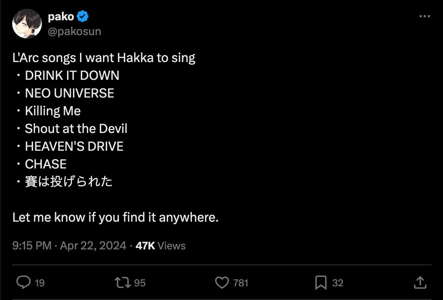The image size is (443, 300).
Task: View the 47K Views analytics
Action: point(160,246)
